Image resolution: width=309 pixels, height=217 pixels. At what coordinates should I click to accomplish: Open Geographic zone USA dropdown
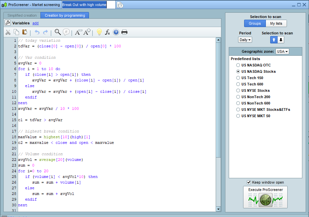click(282, 51)
